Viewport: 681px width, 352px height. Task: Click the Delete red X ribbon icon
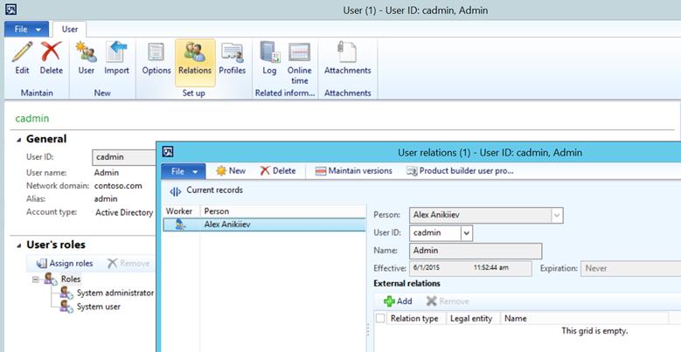[52, 52]
